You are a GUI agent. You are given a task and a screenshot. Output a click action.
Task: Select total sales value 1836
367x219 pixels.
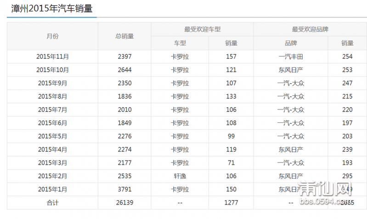124,96
